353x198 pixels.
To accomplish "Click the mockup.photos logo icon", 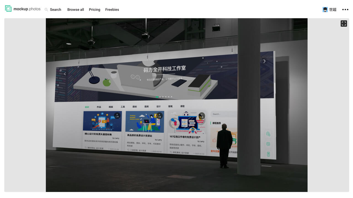I will (8, 9).
